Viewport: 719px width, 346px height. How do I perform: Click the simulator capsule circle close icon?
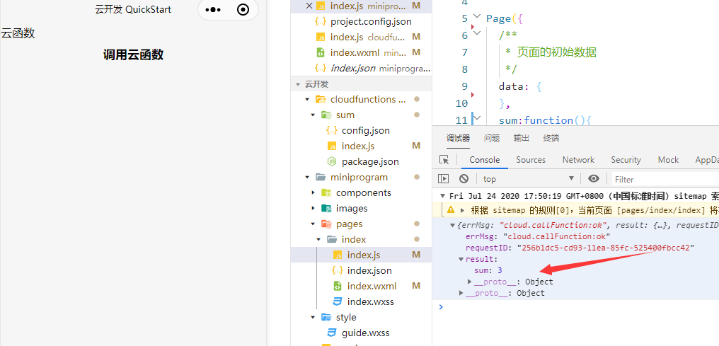tap(243, 10)
